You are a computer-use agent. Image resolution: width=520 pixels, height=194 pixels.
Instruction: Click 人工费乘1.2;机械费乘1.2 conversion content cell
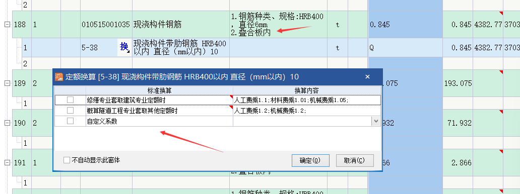307,110
